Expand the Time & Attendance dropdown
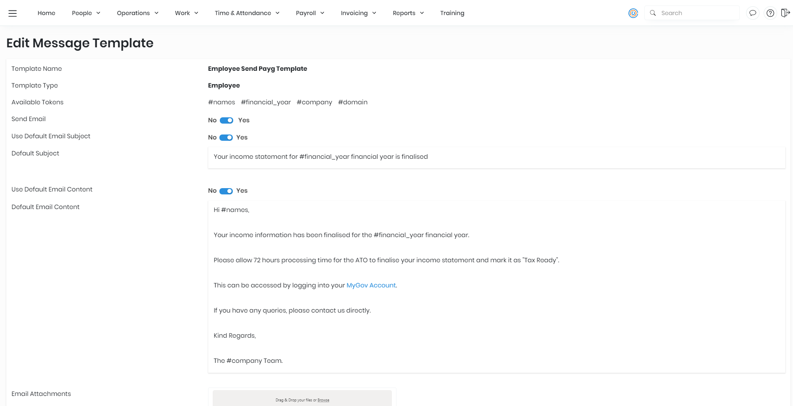 (247, 13)
